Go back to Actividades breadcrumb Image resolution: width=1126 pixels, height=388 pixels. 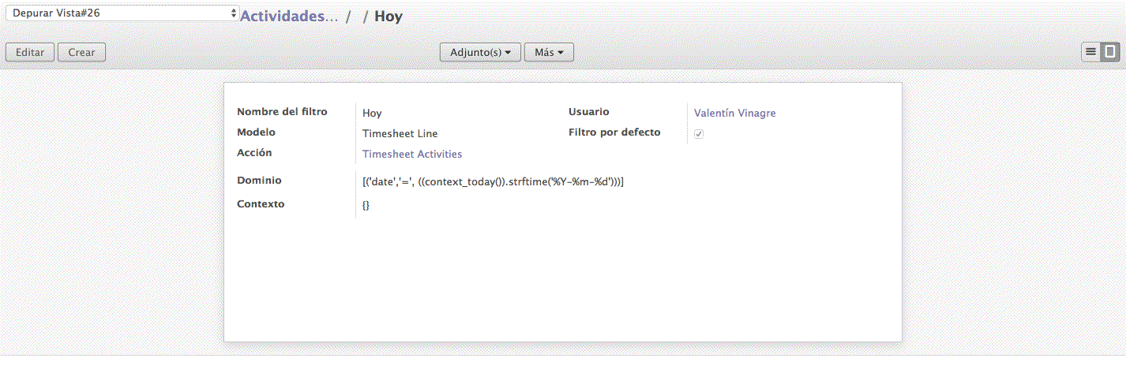click(x=289, y=17)
